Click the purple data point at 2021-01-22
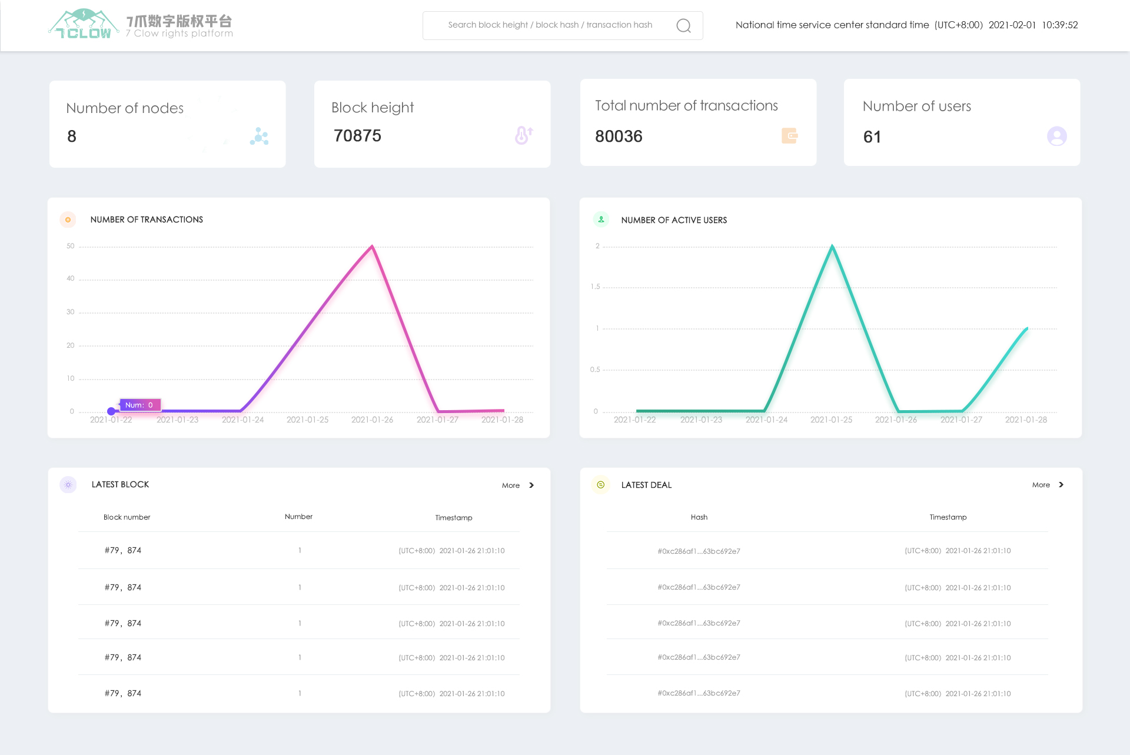The width and height of the screenshot is (1130, 755). coord(111,411)
